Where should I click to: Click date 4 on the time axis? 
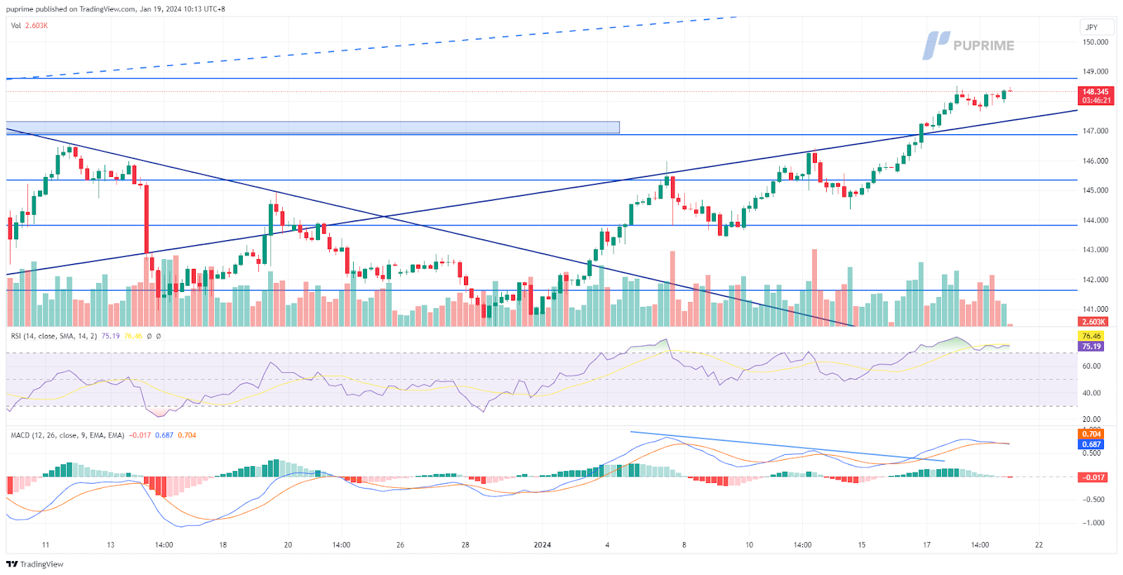tap(607, 545)
